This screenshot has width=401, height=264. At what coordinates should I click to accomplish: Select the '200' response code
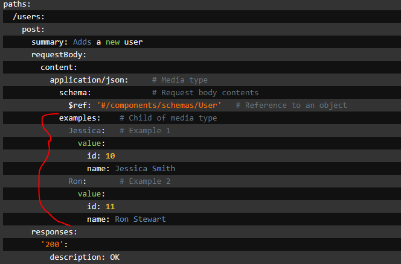coord(53,245)
